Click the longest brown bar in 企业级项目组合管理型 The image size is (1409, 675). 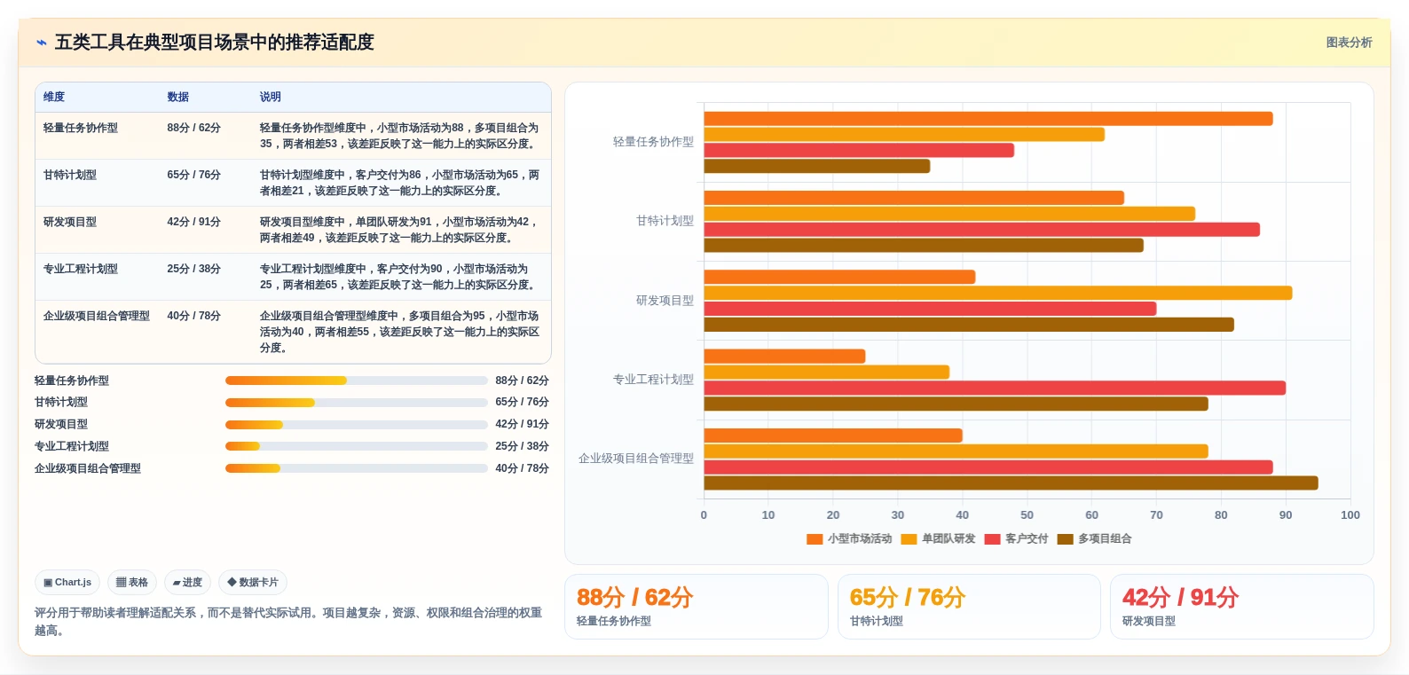click(x=1011, y=483)
